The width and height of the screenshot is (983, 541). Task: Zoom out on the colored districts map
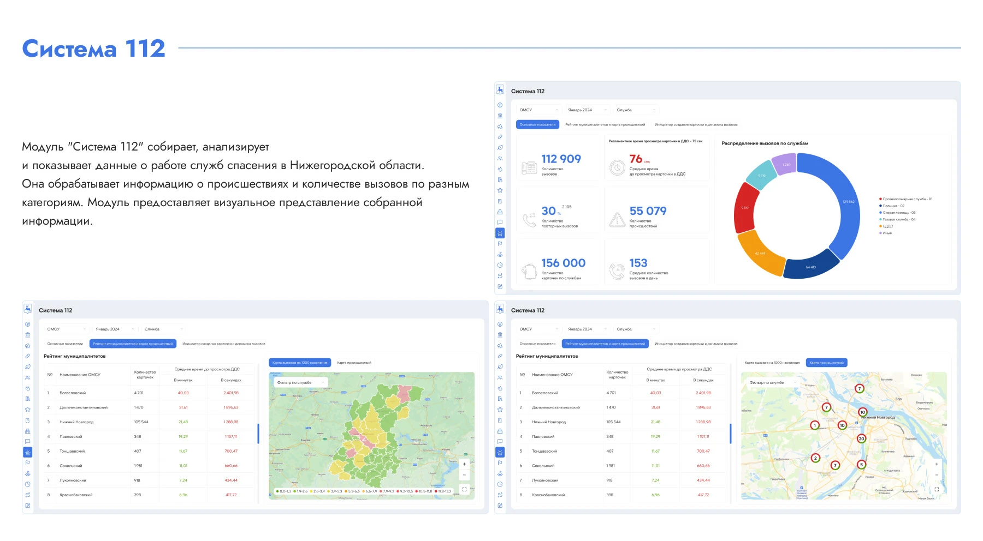pos(464,474)
